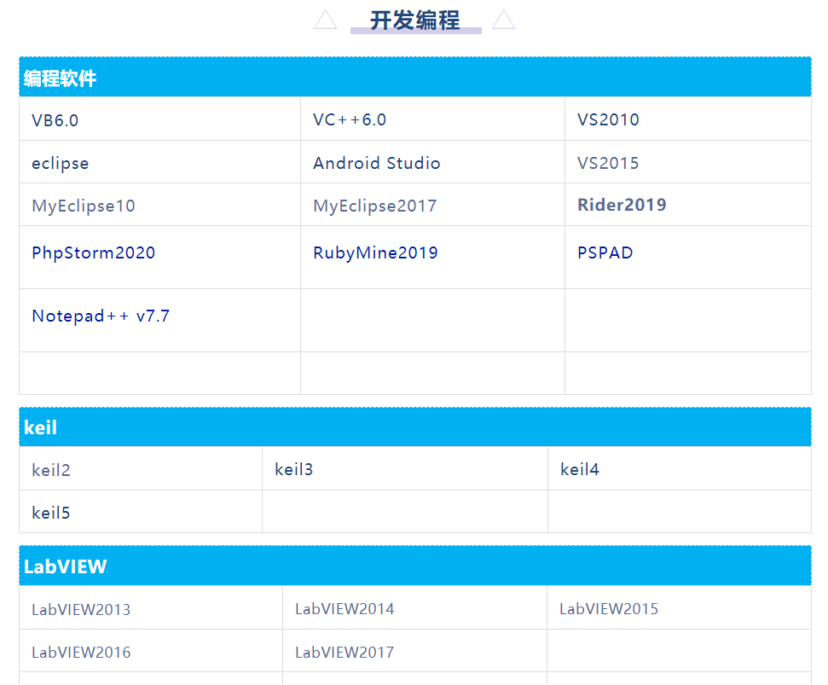This screenshot has height=685, width=828.
Task: Click the keil2 link
Action: (x=51, y=470)
